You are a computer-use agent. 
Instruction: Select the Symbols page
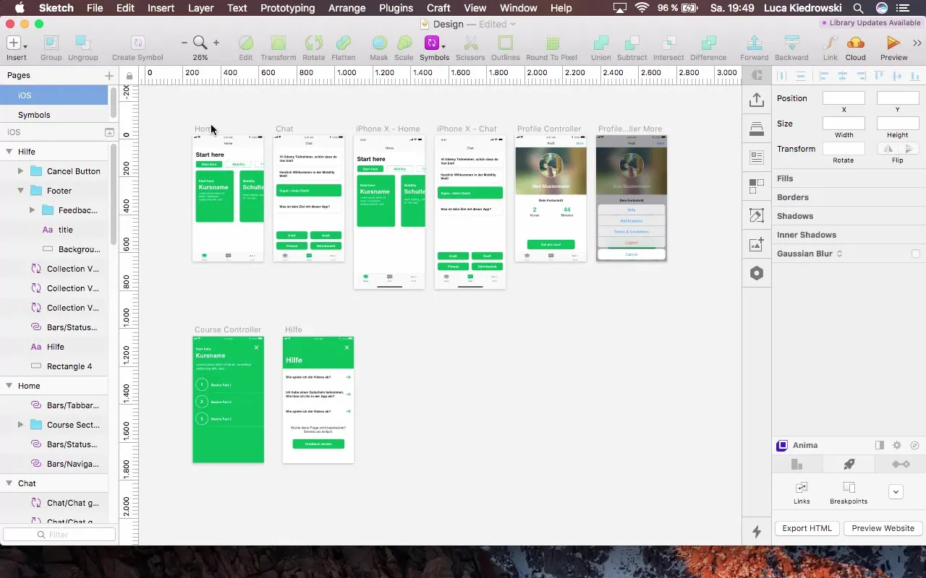point(54,115)
